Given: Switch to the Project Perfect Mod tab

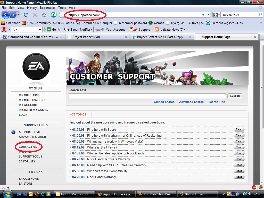Looking at the screenshot, I should pyautogui.click(x=97, y=37).
